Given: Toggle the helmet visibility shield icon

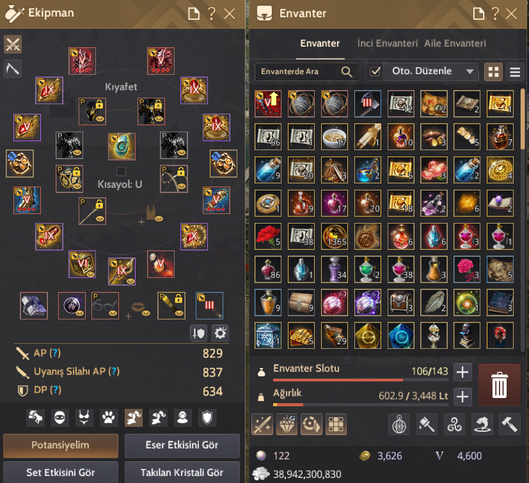Looking at the screenshot, I should [x=198, y=333].
